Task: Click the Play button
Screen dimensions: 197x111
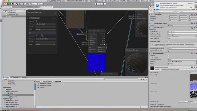Action: (97, 4)
